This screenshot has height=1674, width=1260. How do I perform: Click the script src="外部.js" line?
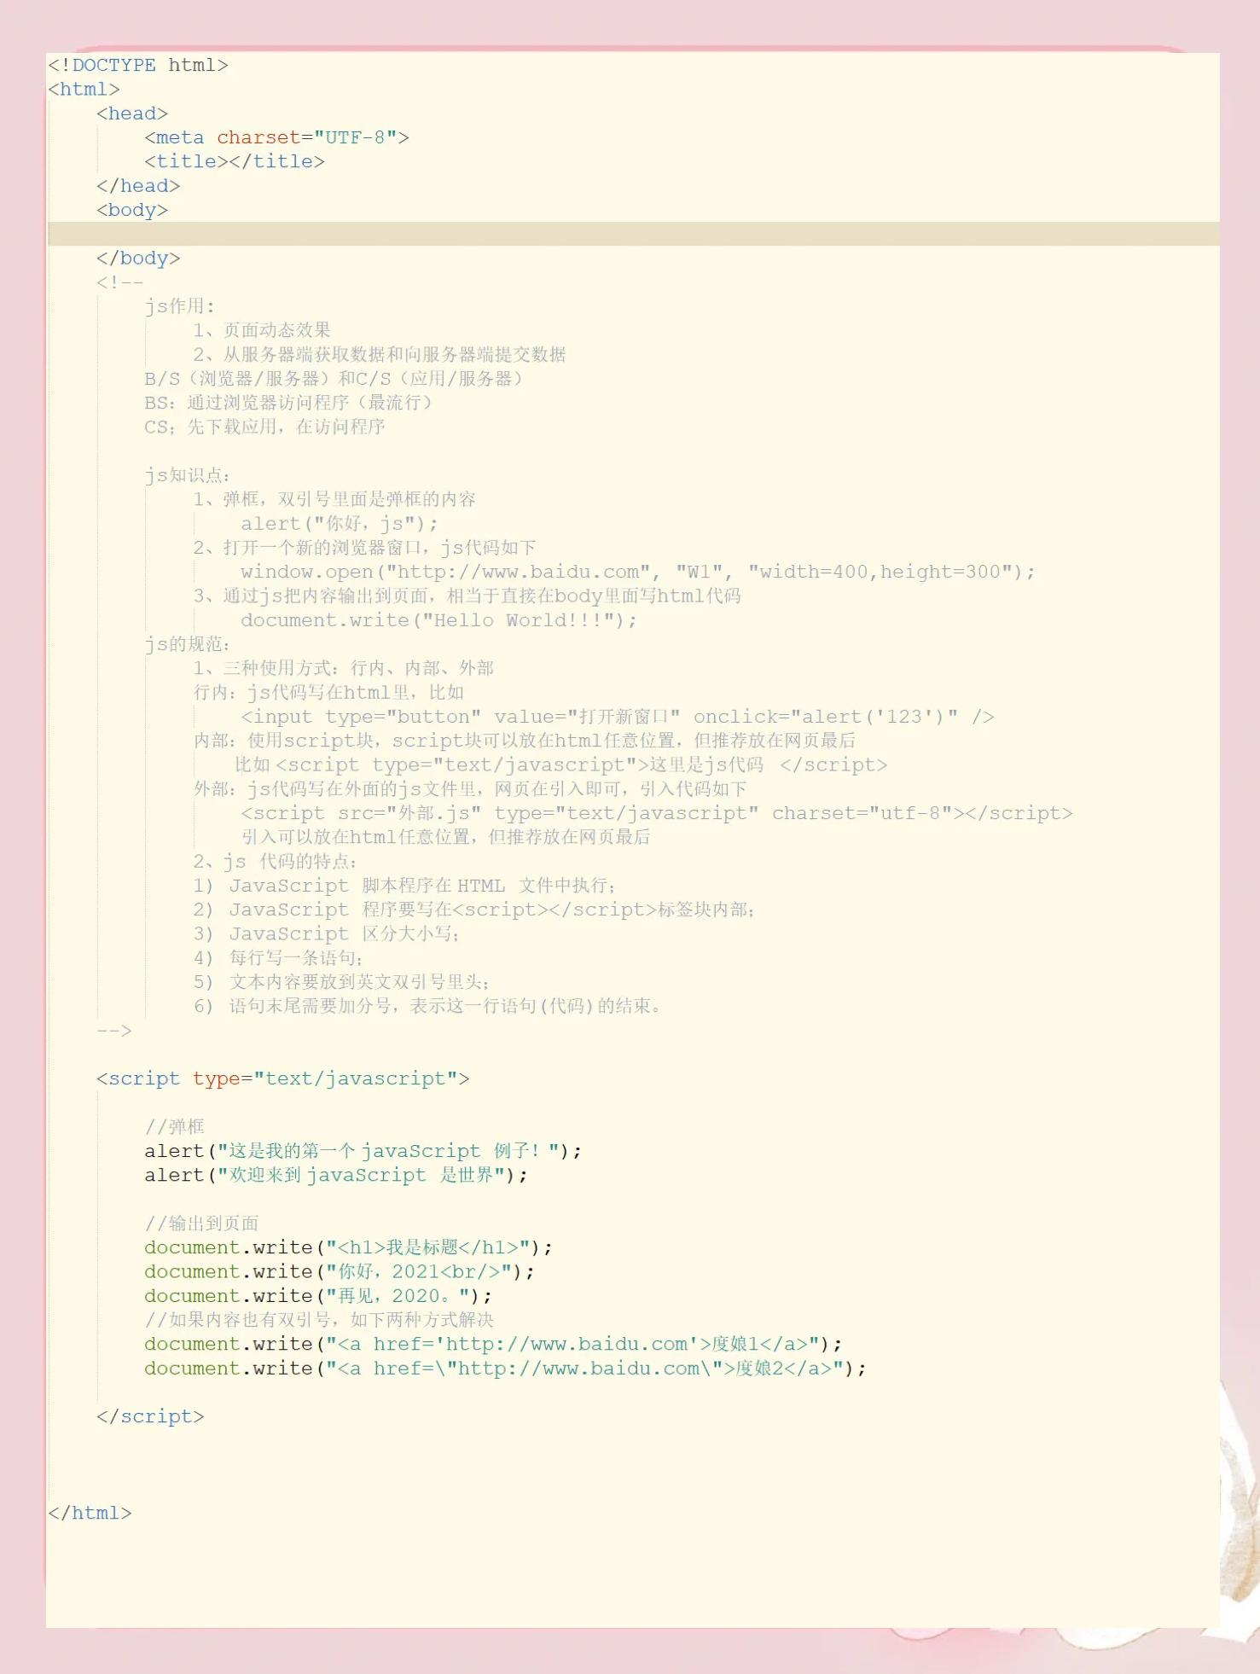coord(656,813)
